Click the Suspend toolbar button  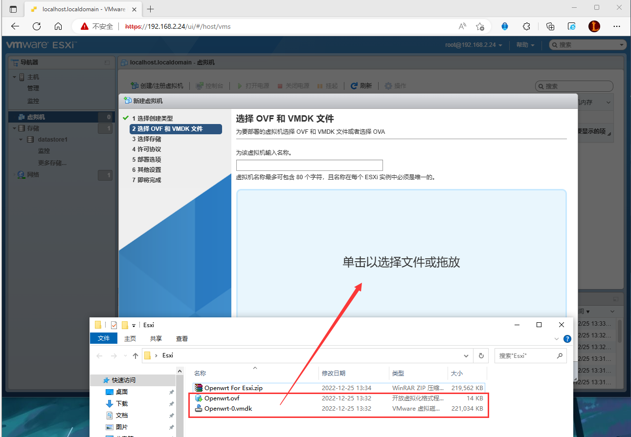click(x=327, y=85)
